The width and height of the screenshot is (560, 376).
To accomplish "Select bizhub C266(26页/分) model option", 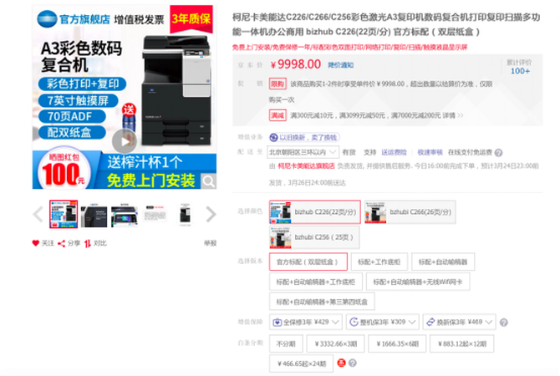I will [410, 214].
